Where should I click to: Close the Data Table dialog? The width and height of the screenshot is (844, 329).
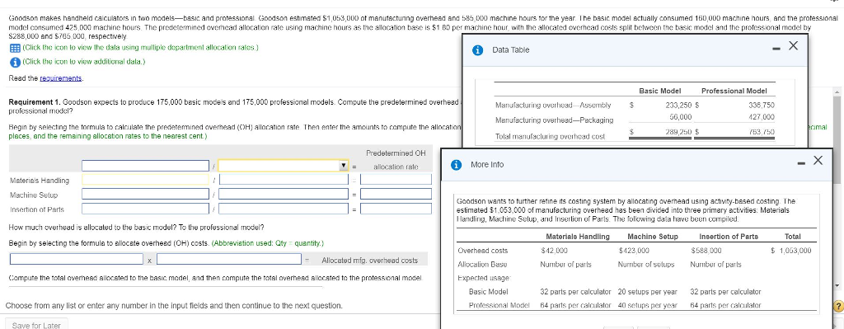pyautogui.click(x=792, y=46)
